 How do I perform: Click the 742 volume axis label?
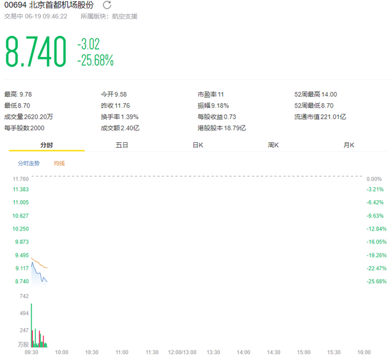24,296
